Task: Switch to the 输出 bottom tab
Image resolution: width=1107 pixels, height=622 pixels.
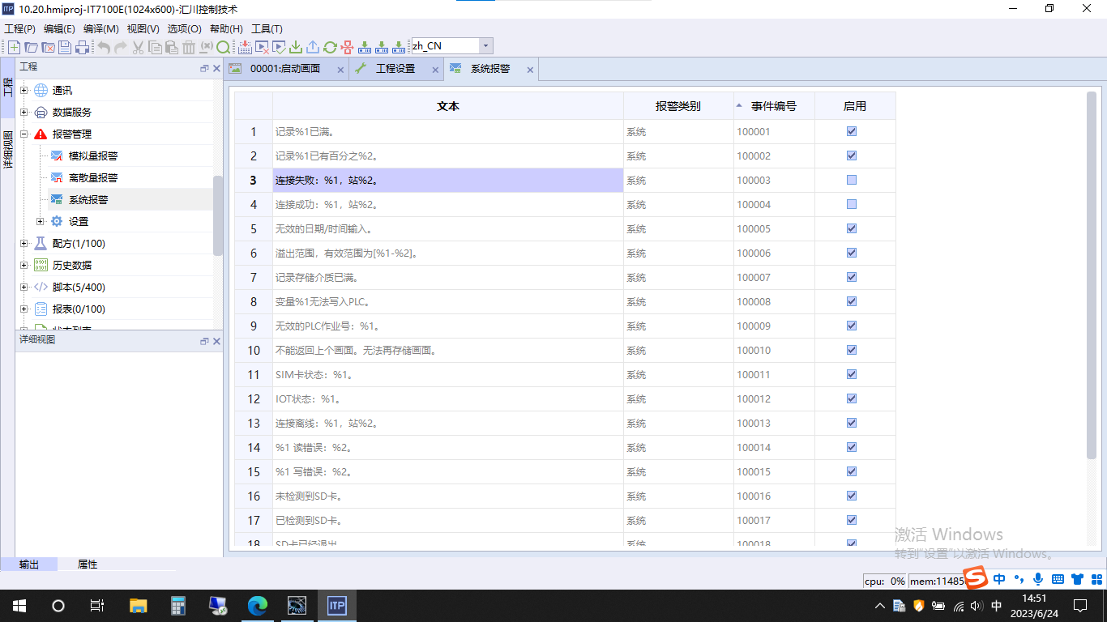Action: (x=29, y=564)
